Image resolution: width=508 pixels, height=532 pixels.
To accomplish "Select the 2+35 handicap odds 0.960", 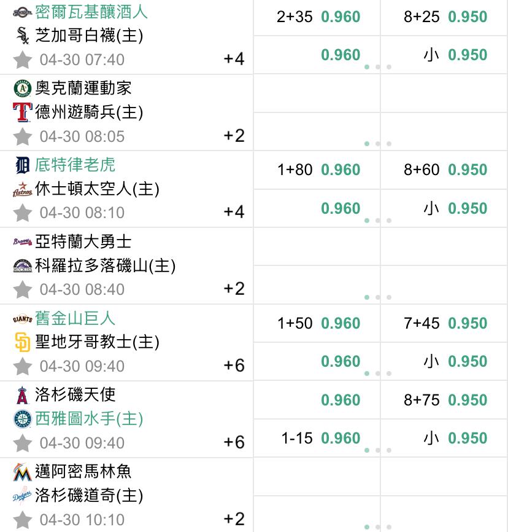I will pyautogui.click(x=317, y=17).
